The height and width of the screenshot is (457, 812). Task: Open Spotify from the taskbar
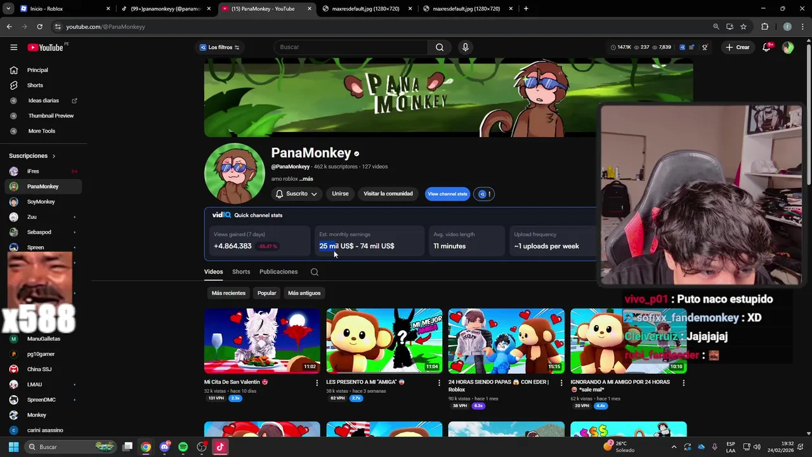click(x=183, y=447)
